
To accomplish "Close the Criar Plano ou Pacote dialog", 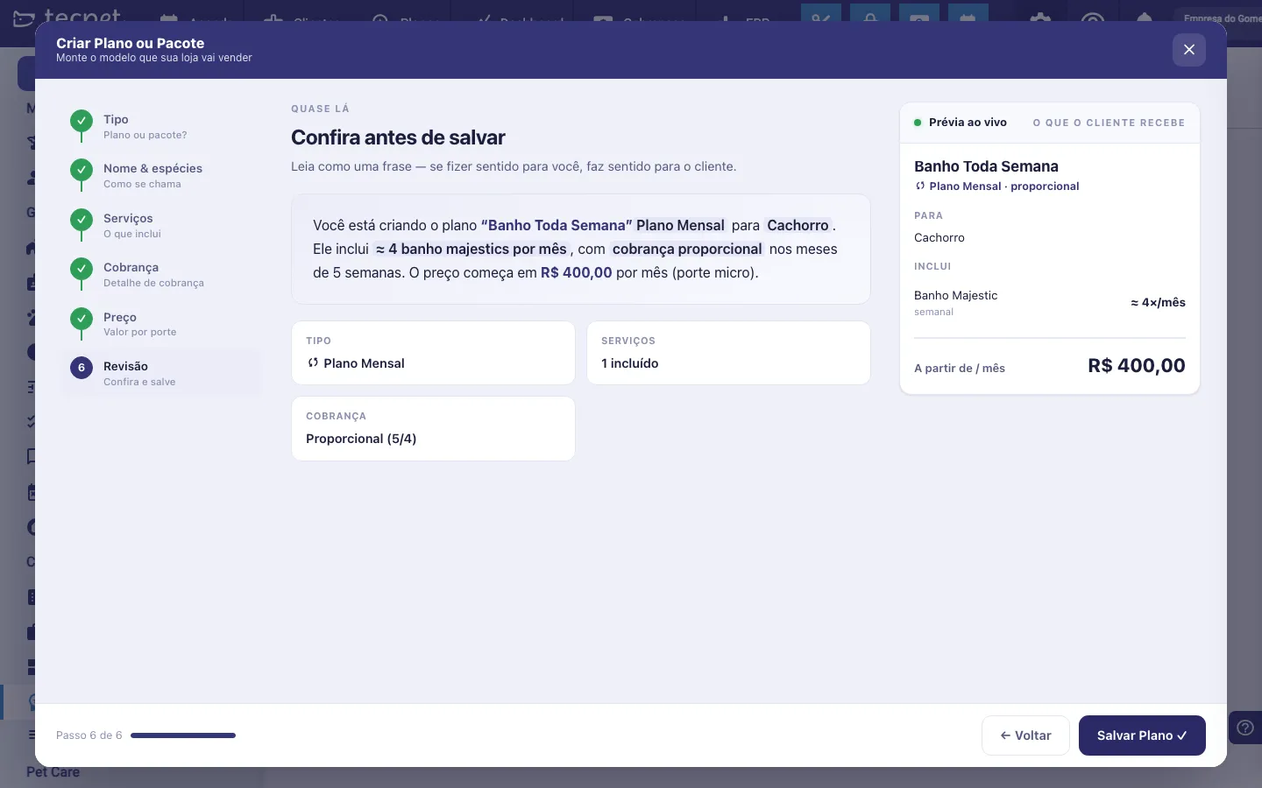I will [1188, 50].
